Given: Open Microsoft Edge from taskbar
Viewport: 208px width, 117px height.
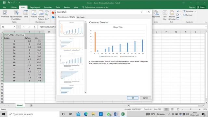Looking at the screenshot, I should tap(86, 114).
